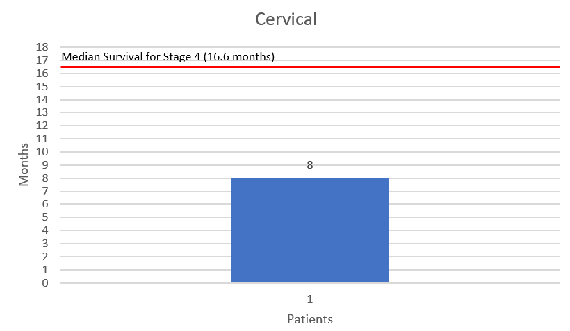Select the red median survival line

pyautogui.click(x=417, y=67)
